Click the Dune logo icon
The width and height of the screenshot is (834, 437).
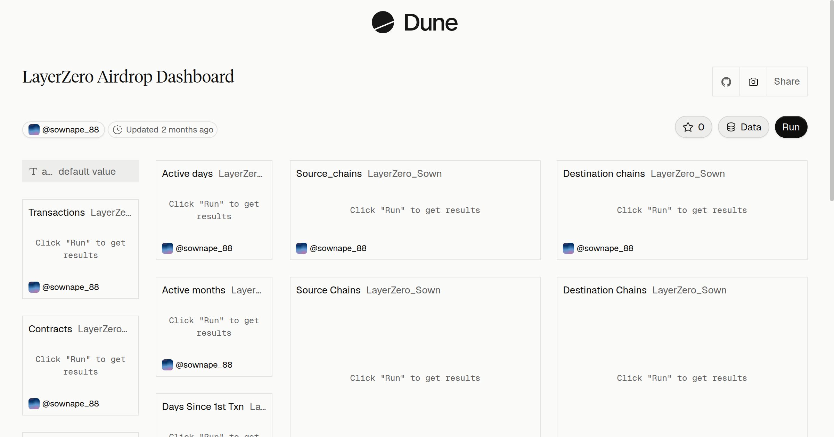coord(383,22)
